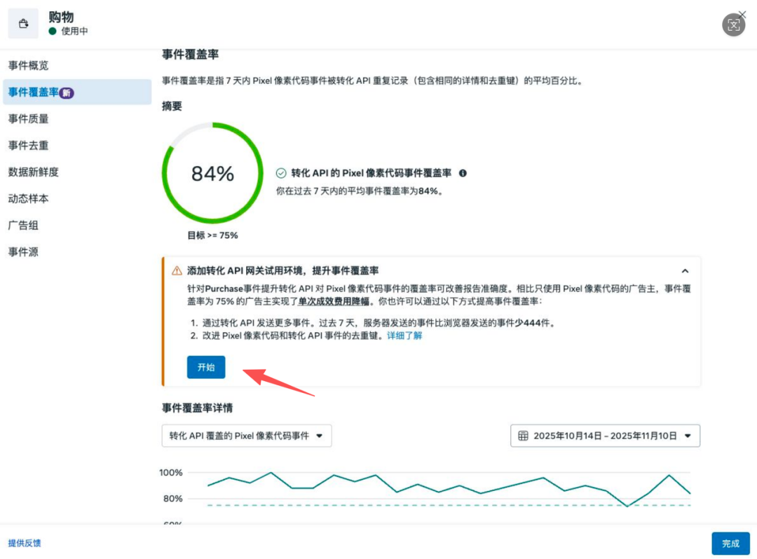
Task: Open the 转化 API 覆盖的 Pixel 像素代码事件 dropdown
Action: click(x=246, y=435)
